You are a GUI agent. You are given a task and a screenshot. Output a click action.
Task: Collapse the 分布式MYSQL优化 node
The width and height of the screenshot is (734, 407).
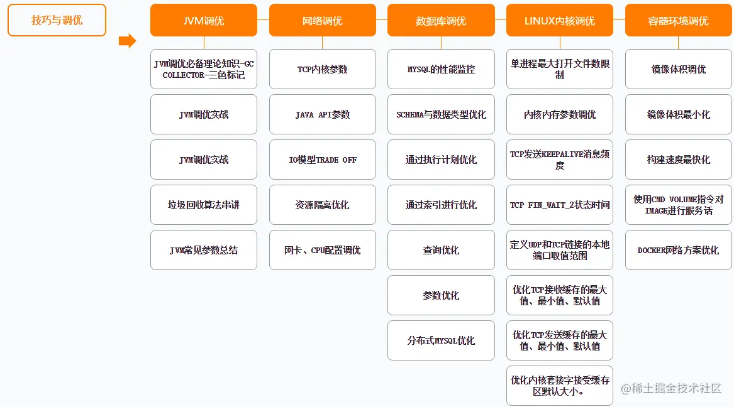[x=441, y=340]
